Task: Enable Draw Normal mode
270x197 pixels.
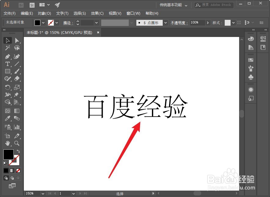Action: pos(6,178)
